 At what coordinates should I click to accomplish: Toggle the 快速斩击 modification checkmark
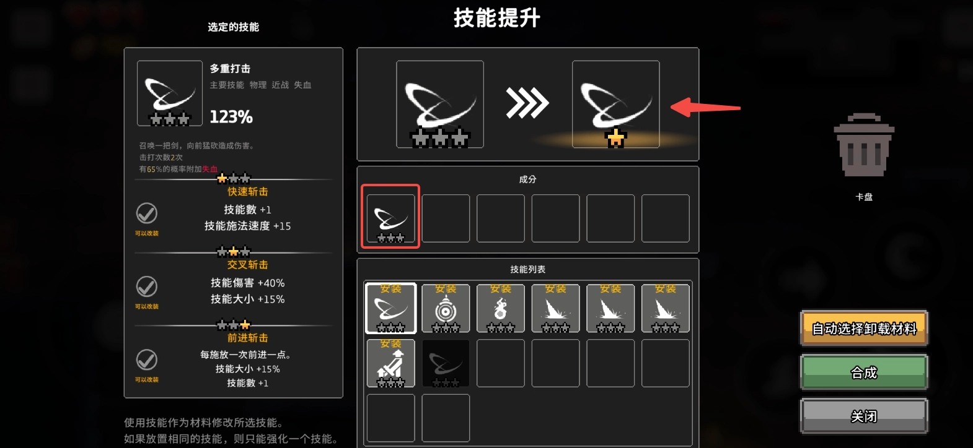coord(147,213)
